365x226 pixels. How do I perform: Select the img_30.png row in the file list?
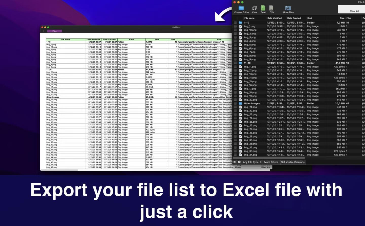point(299,140)
